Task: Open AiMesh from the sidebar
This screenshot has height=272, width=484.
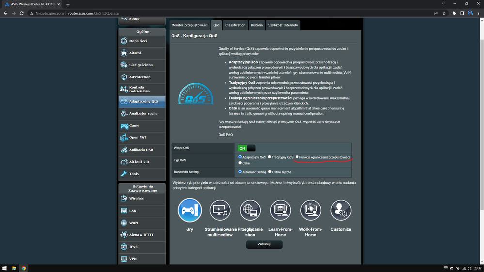Action: 142,53
